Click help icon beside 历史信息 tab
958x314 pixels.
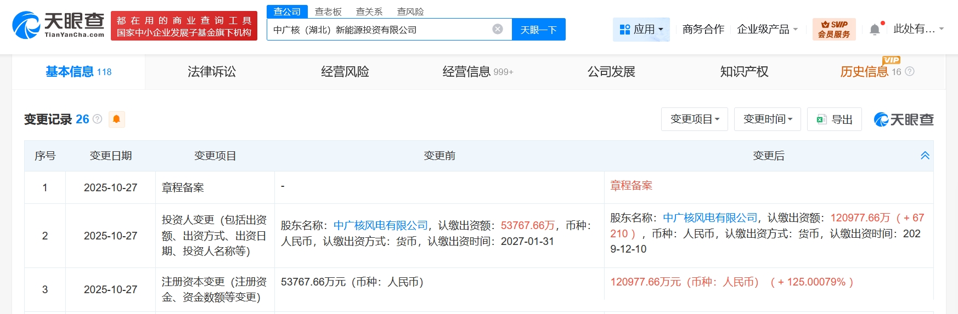coord(910,72)
